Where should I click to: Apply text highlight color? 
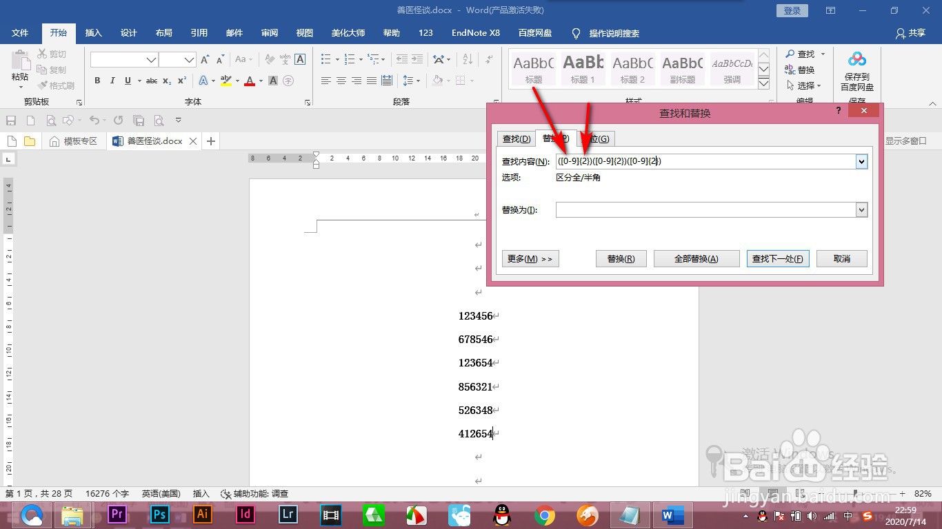pos(226,81)
